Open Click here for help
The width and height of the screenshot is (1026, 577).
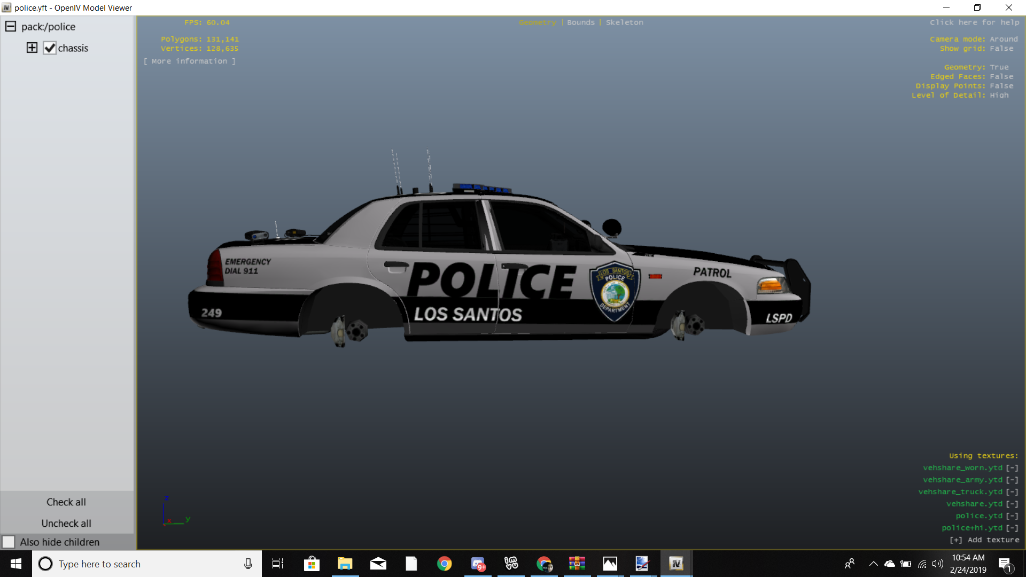pos(974,22)
